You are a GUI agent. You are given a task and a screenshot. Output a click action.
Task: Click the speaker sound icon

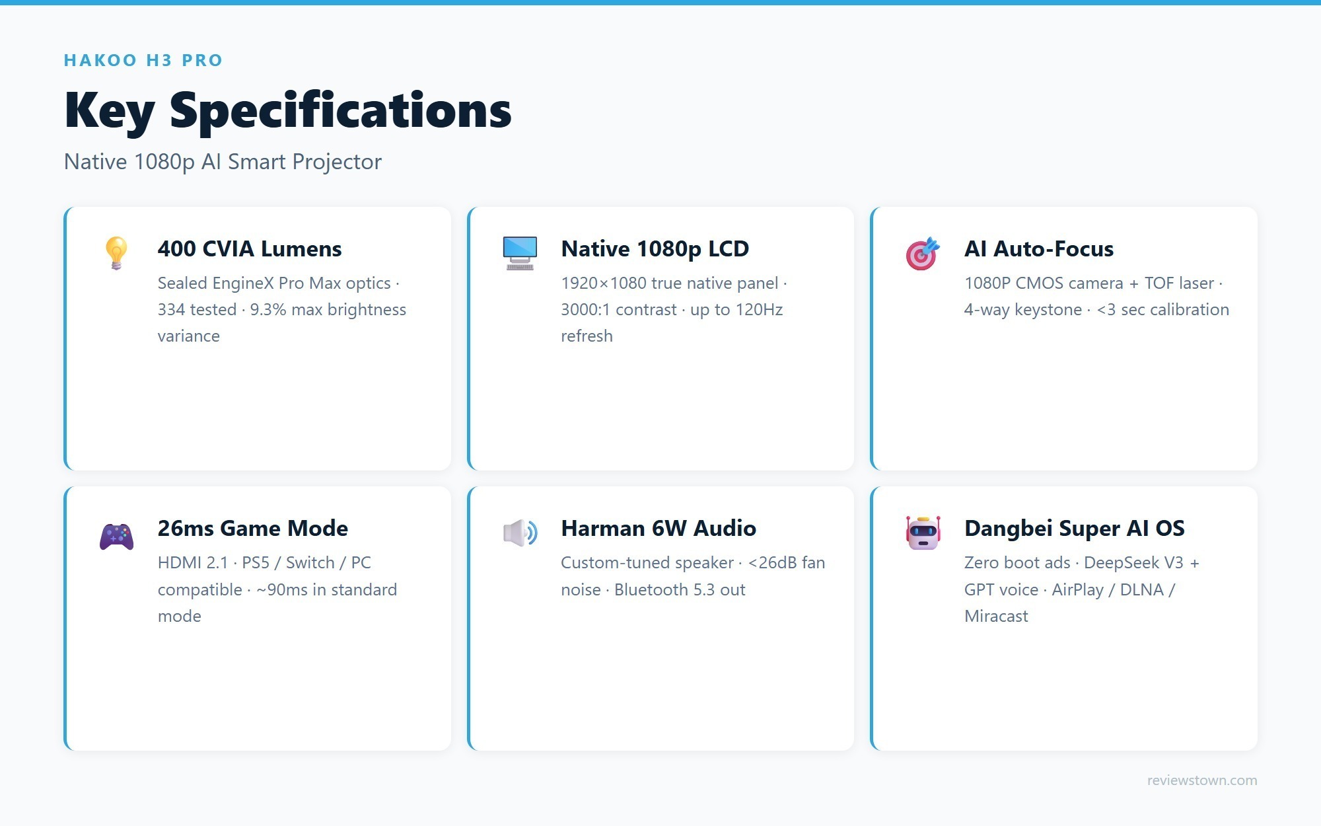(x=520, y=533)
